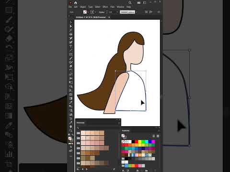Select the Paintbrush tool
This screenshot has width=230, height=172.
(71, 58)
